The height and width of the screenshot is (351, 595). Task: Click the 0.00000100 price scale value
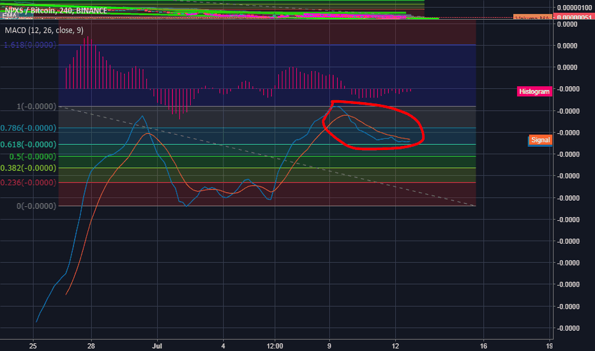point(575,8)
